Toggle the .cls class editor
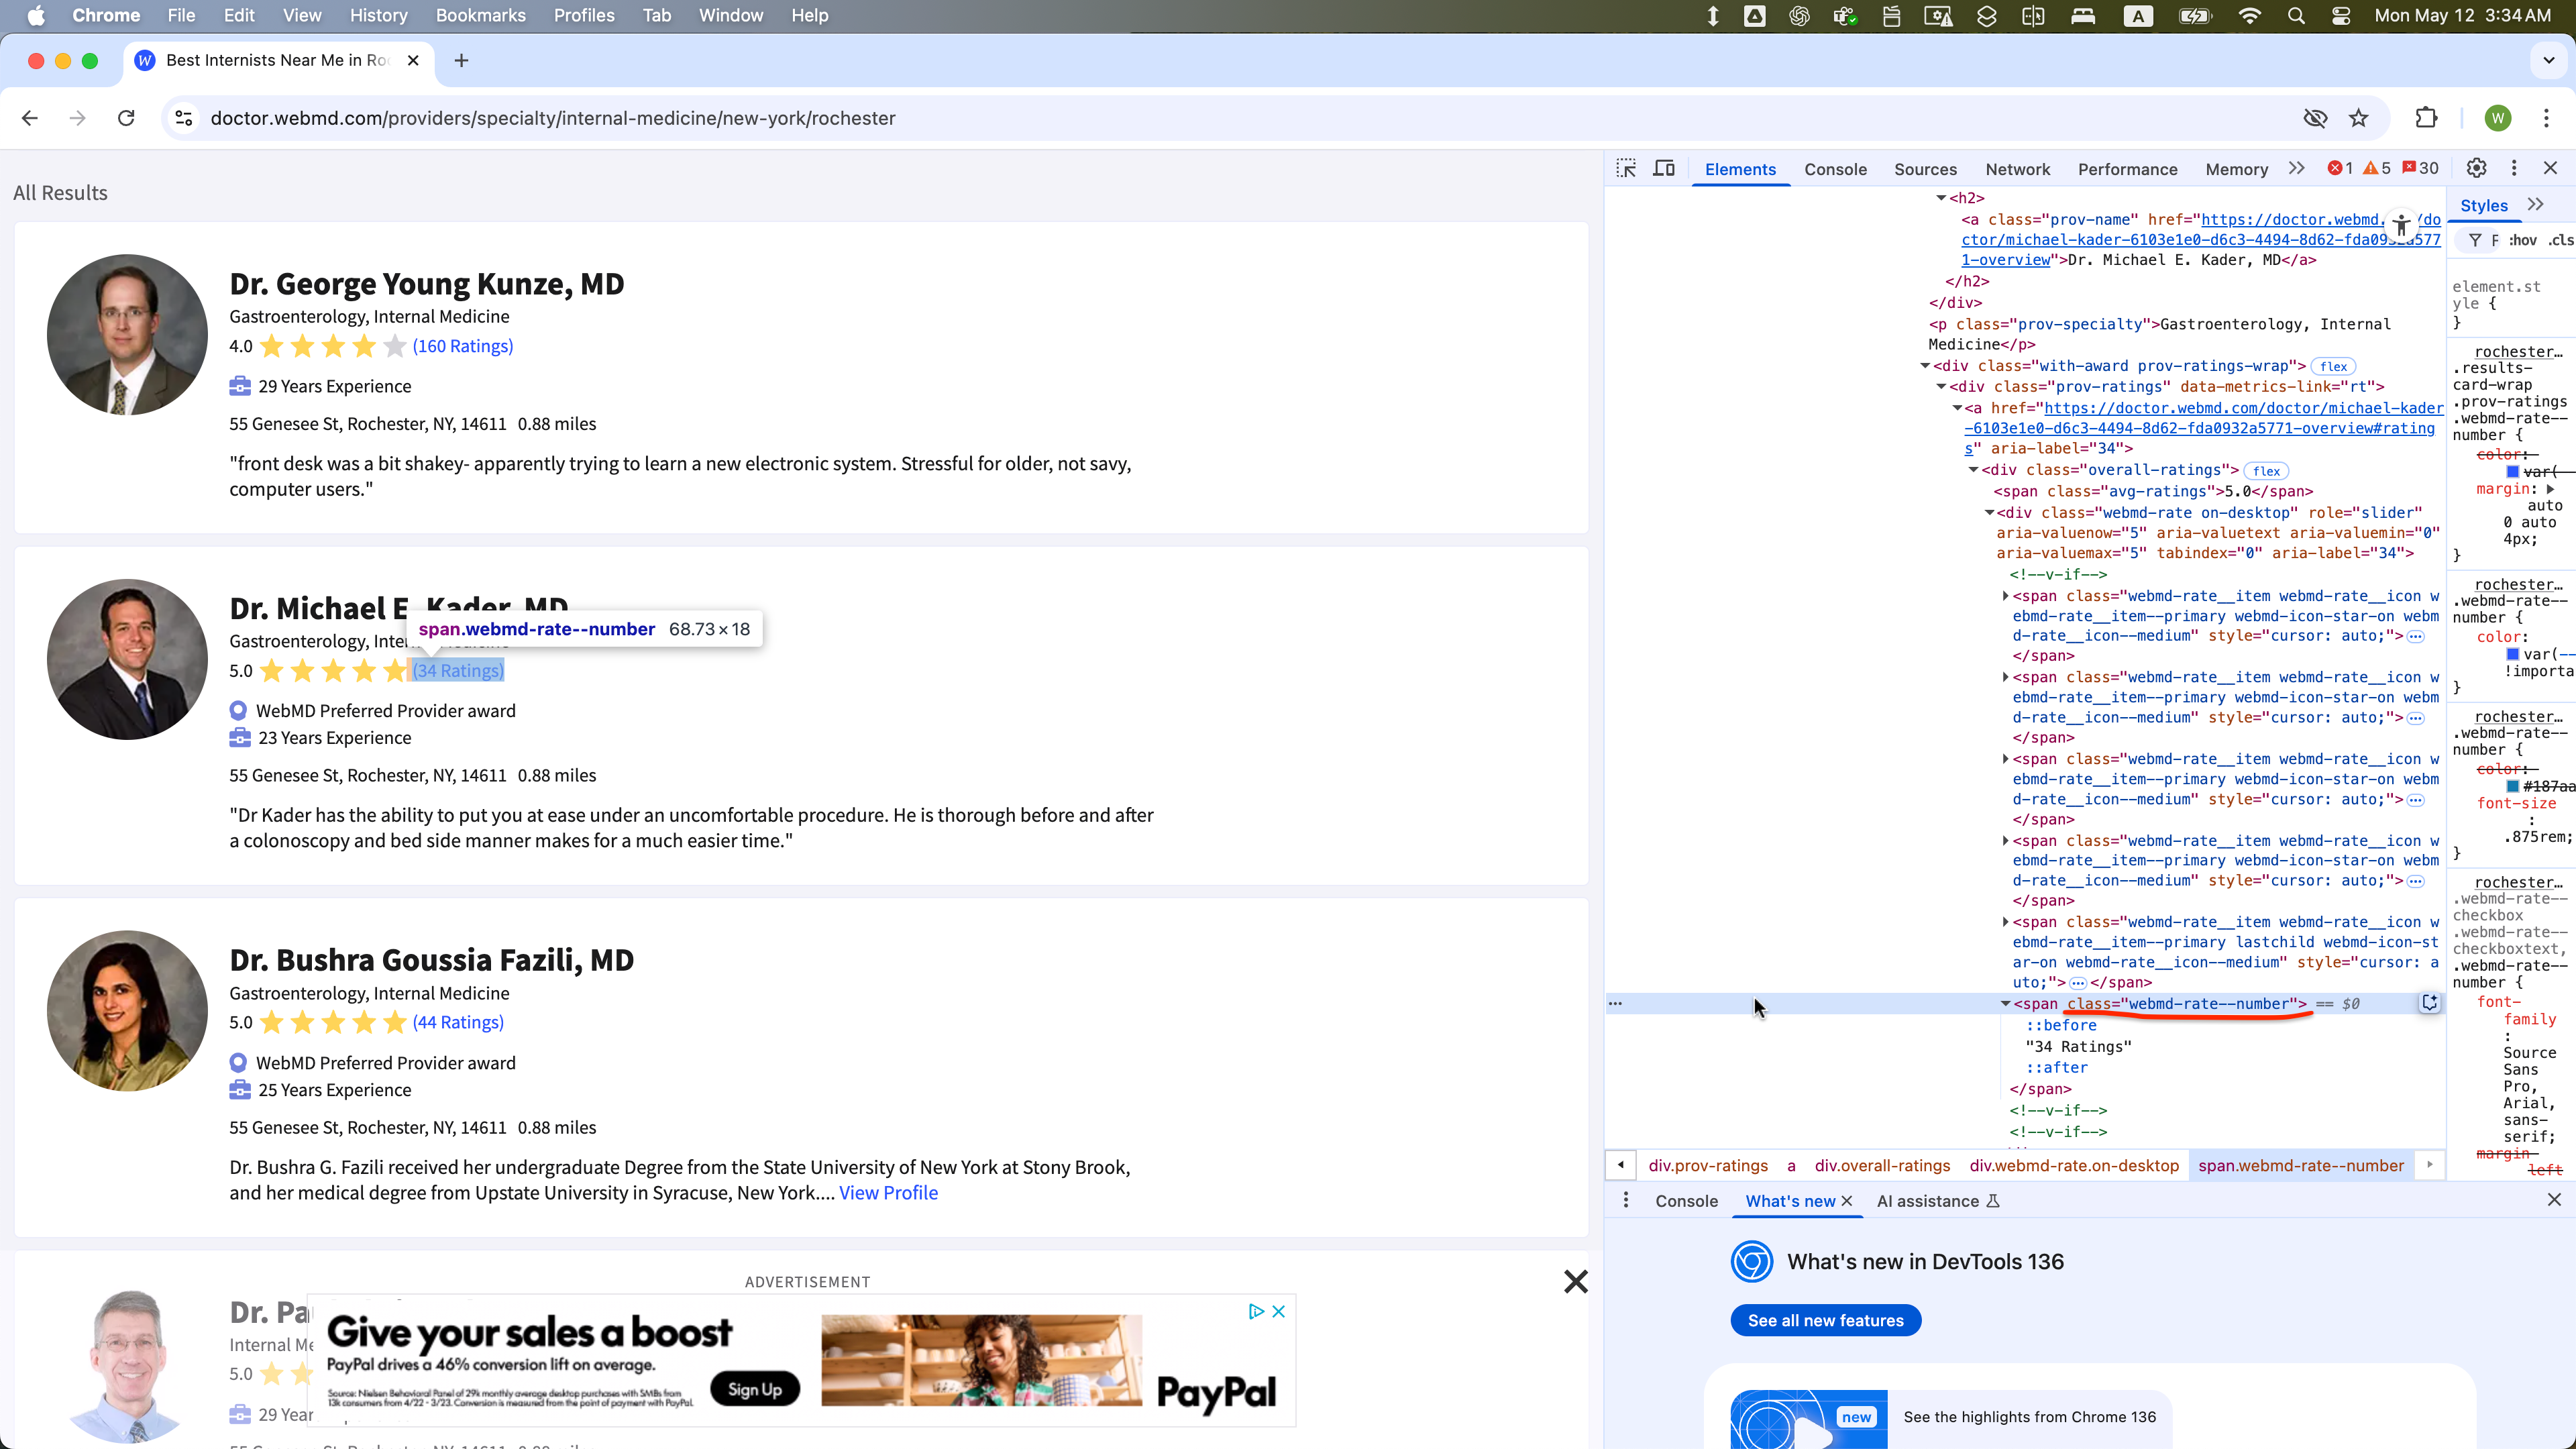This screenshot has width=2576, height=1449. point(2560,240)
